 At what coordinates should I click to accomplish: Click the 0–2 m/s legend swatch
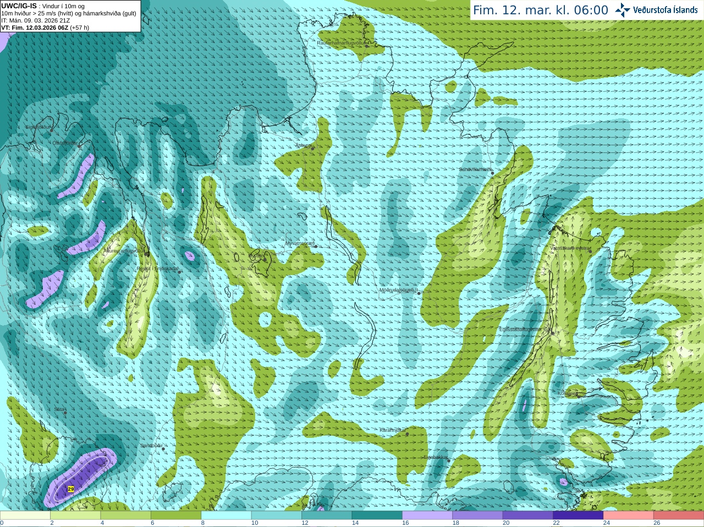click(25, 515)
